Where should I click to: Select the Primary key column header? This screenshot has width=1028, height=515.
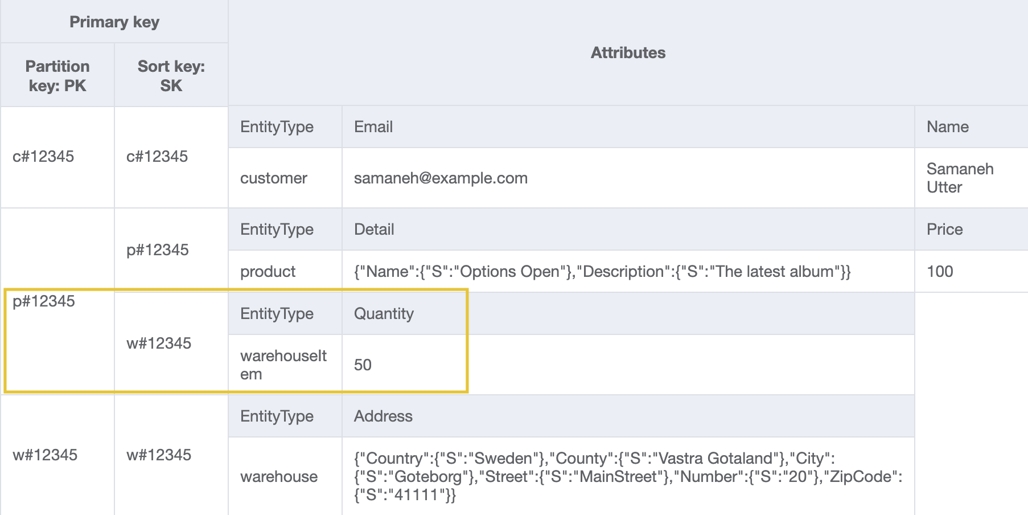click(x=114, y=22)
